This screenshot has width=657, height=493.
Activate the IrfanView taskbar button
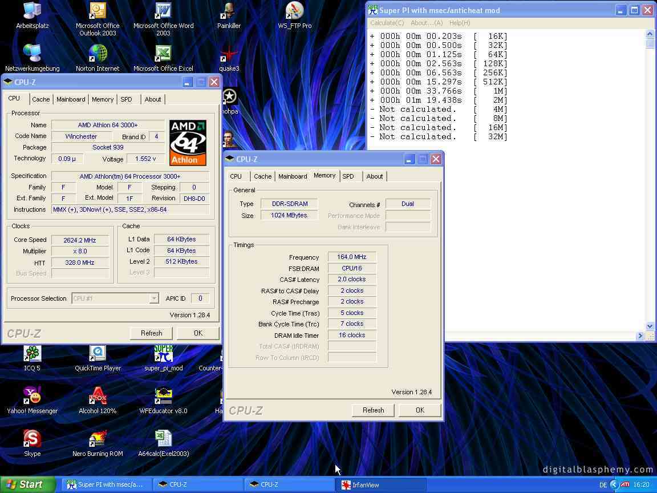[382, 484]
